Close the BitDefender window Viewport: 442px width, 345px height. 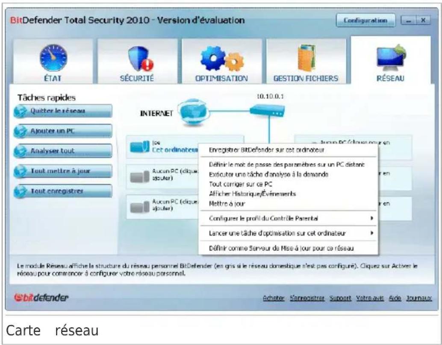[423, 20]
